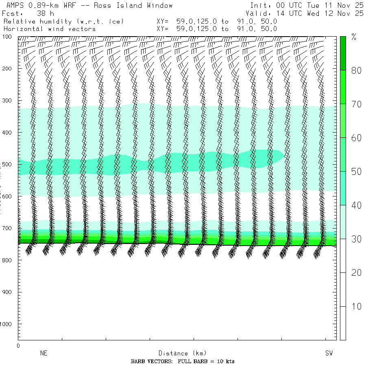This screenshot has width=366, height=366.
Task: Click the XY coordinates beside Horizontal wind vectors
Action: pyautogui.click(x=217, y=29)
